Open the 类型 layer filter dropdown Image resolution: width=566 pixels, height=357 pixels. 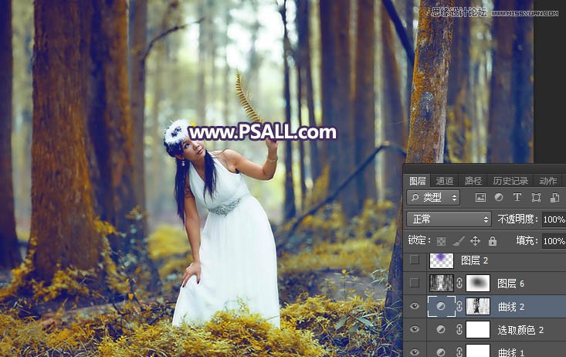click(433, 197)
